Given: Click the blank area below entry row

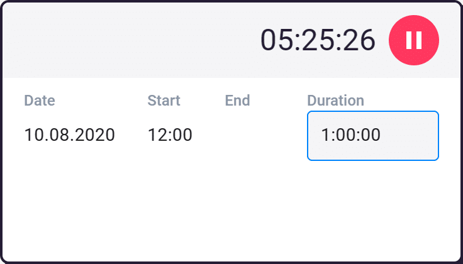Looking at the screenshot, I should (x=231, y=212).
